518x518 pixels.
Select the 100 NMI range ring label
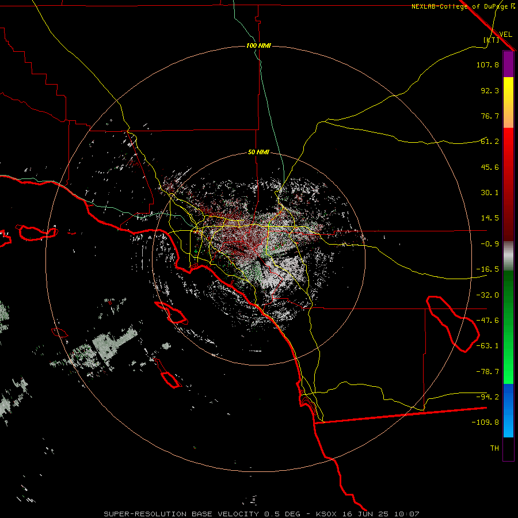(x=258, y=45)
